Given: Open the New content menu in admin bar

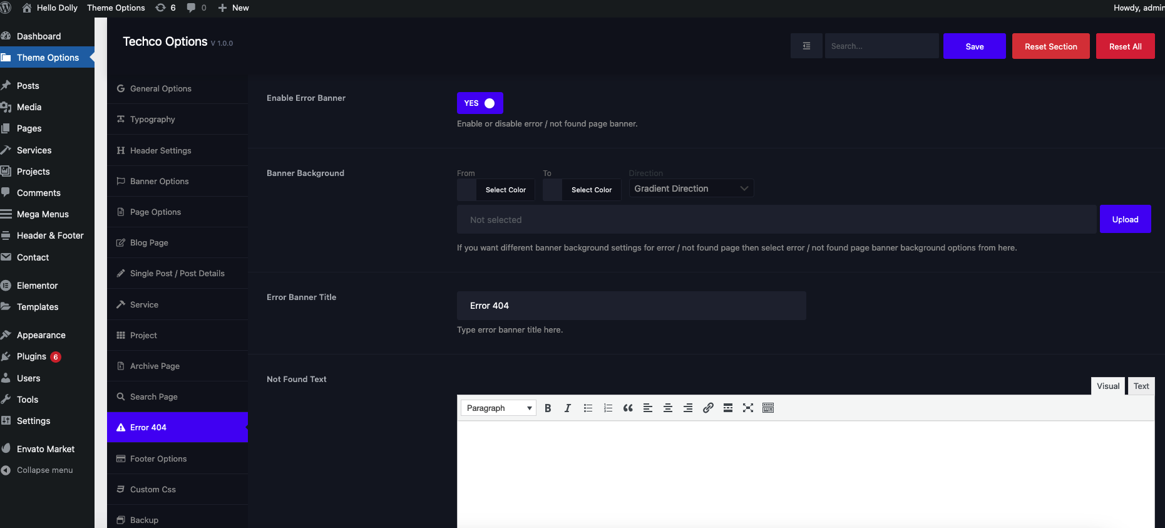Looking at the screenshot, I should 234,8.
